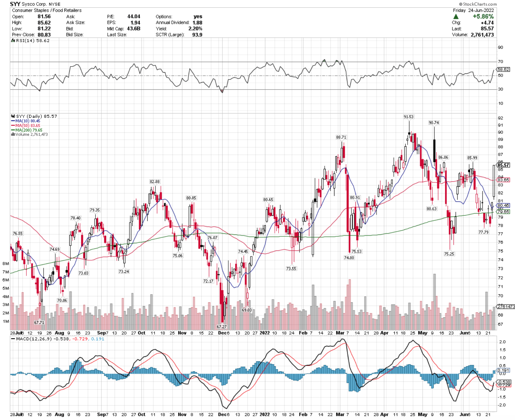Click the MA(10) 80.45 axis price tag
This screenshot has width=515, height=420.
pyautogui.click(x=503, y=205)
